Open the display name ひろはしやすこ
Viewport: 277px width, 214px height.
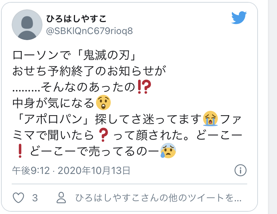(76, 19)
